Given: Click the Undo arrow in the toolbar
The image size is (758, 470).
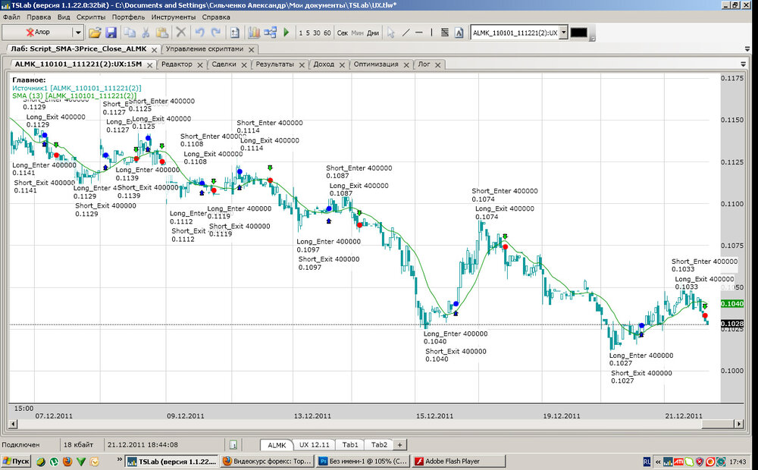Looking at the screenshot, I should [199, 33].
